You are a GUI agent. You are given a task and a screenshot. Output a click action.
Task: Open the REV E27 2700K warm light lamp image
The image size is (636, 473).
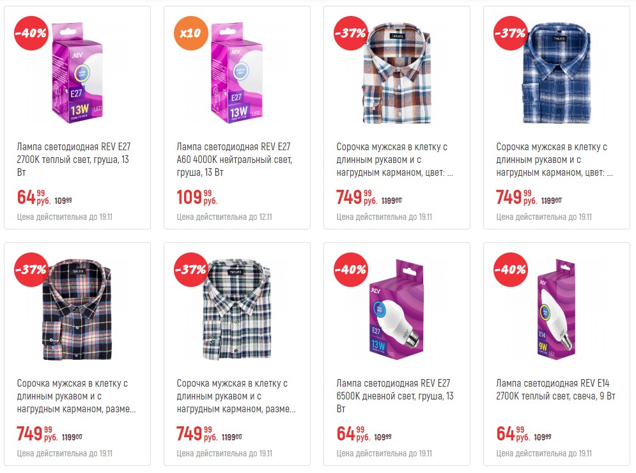tap(77, 73)
